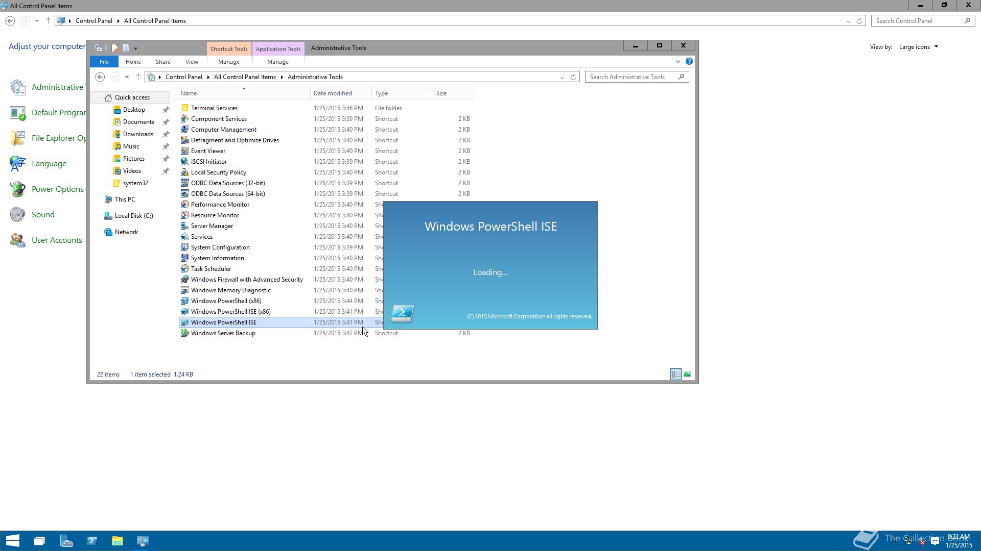981x551 pixels.
Task: Open Server Manager from the taskbar
Action: tap(66, 541)
